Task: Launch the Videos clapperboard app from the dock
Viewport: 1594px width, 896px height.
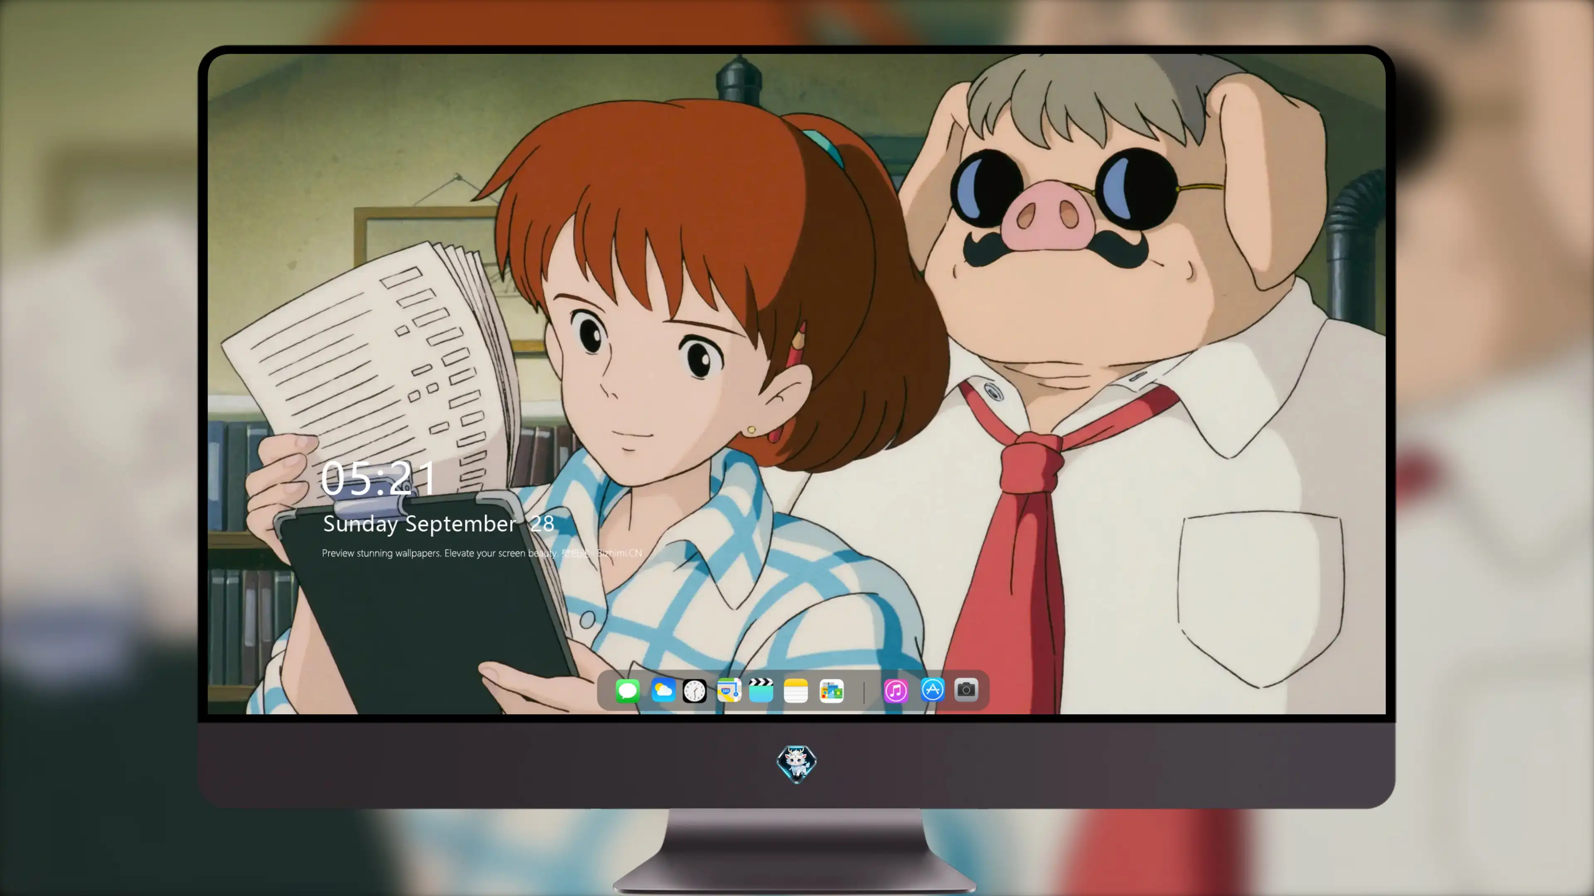Action: [761, 690]
